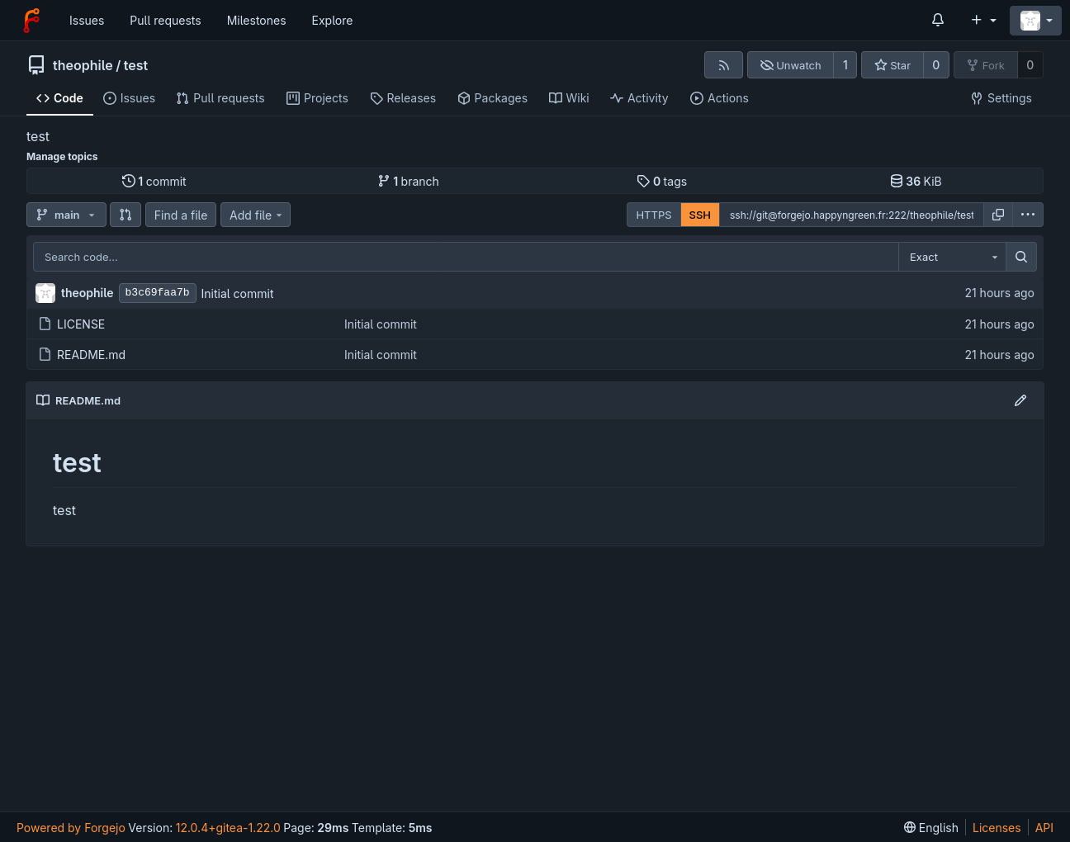
Task: Click the RSS feed icon button
Action: pyautogui.click(x=723, y=65)
